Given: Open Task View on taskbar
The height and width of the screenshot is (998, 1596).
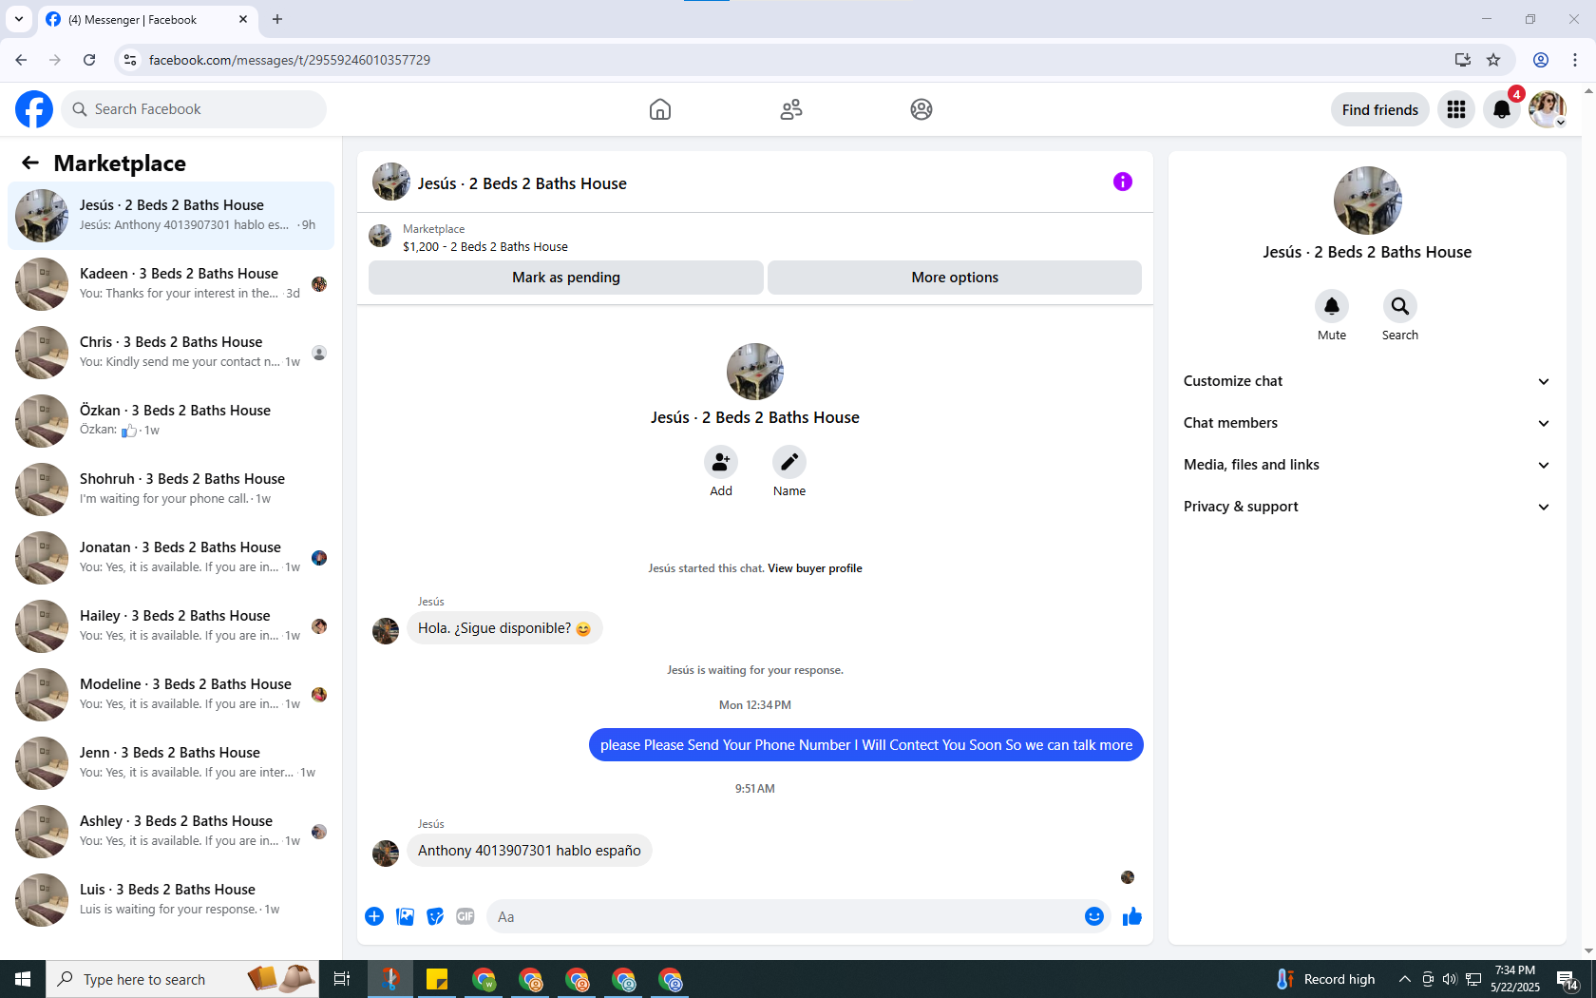Looking at the screenshot, I should 342,979.
